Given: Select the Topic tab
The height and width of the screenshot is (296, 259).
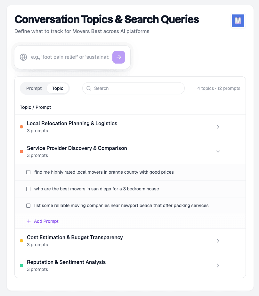Looking at the screenshot, I should pyautogui.click(x=58, y=88).
